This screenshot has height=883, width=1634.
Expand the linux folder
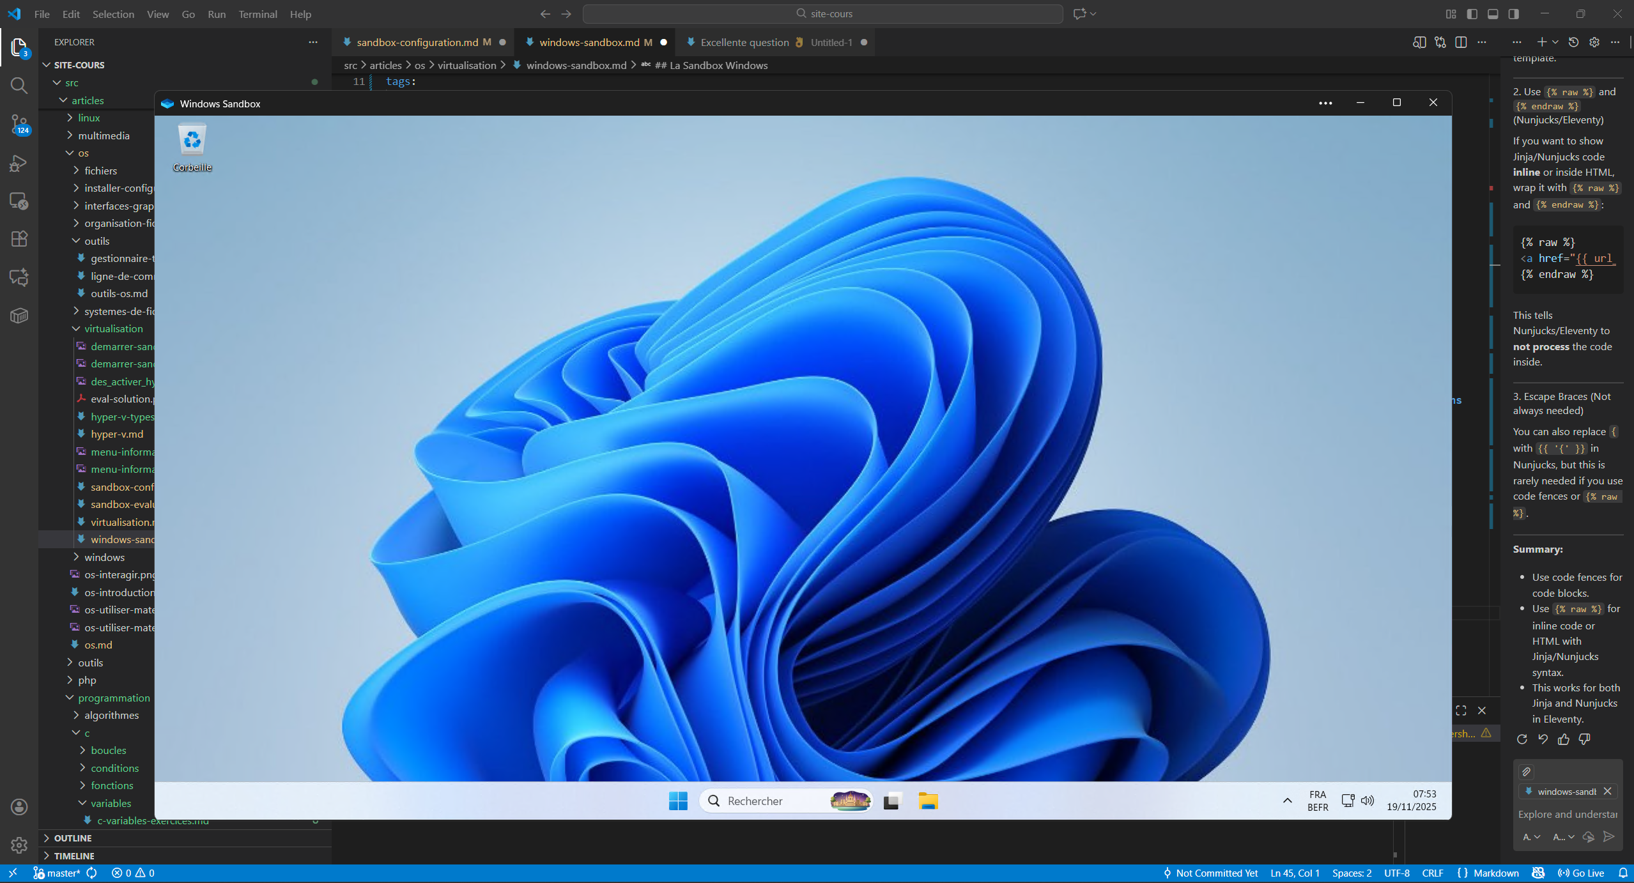pos(89,118)
